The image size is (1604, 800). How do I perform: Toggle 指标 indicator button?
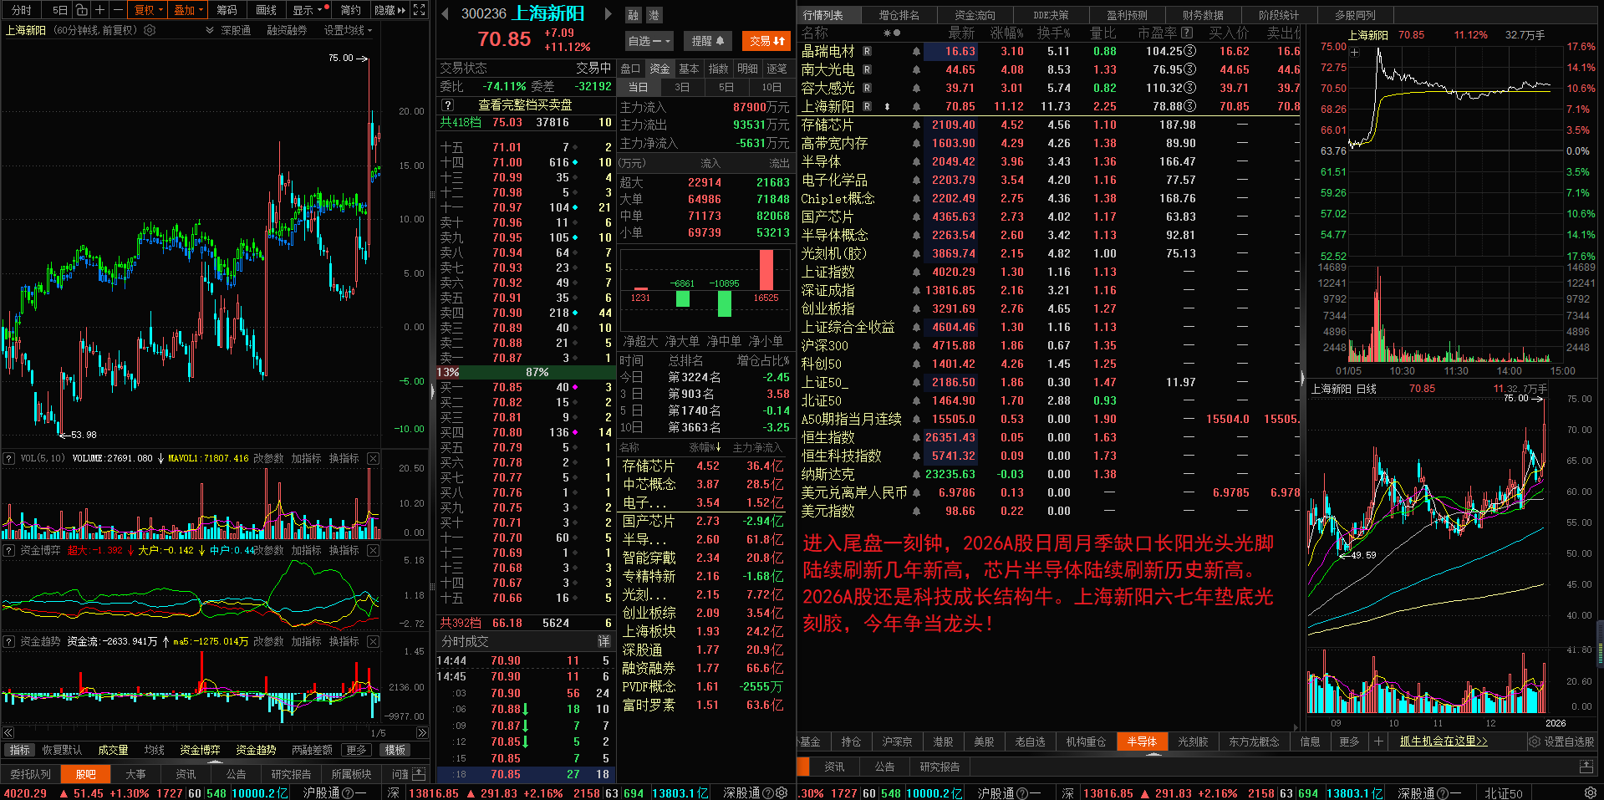19,750
